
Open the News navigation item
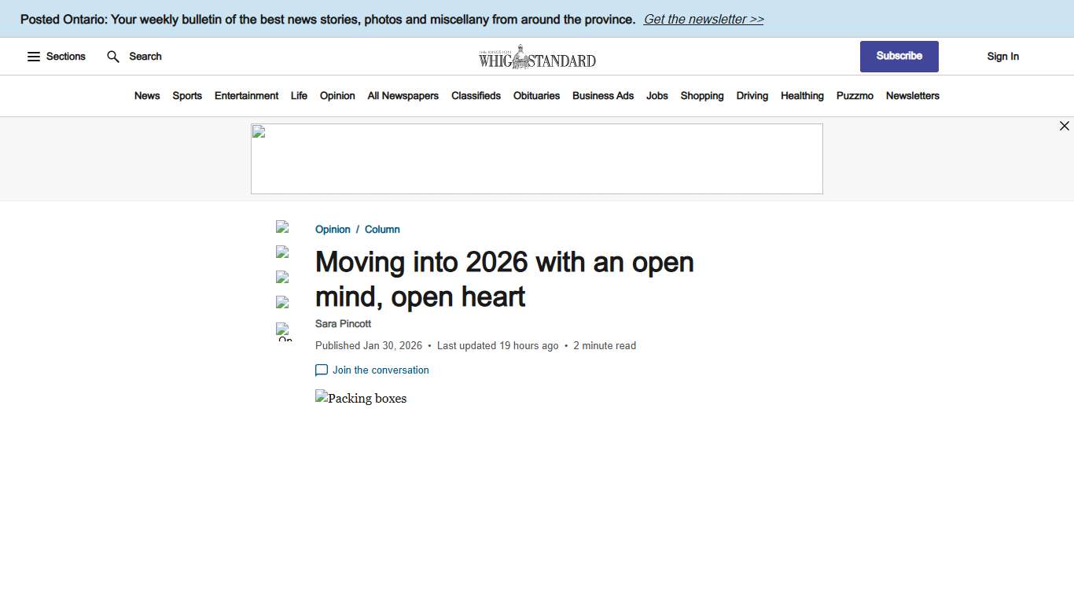147,95
